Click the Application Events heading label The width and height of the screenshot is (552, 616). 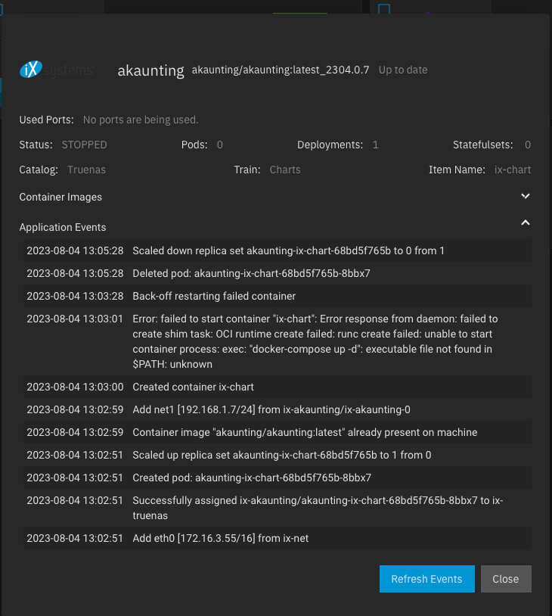coord(63,228)
